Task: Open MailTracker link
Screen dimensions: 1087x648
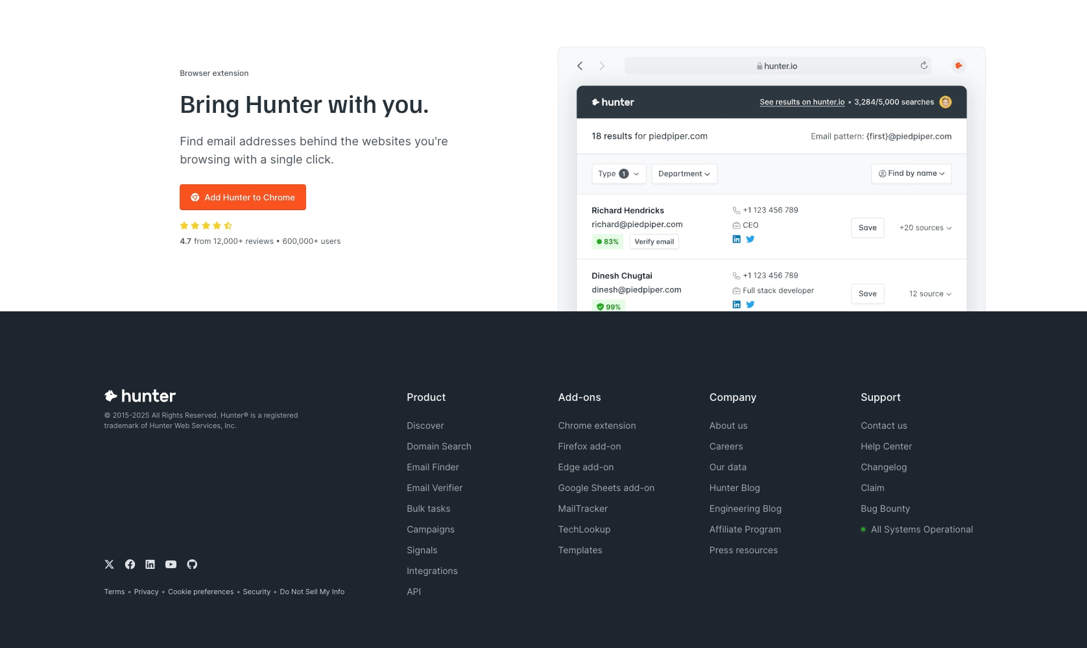Action: (x=583, y=509)
